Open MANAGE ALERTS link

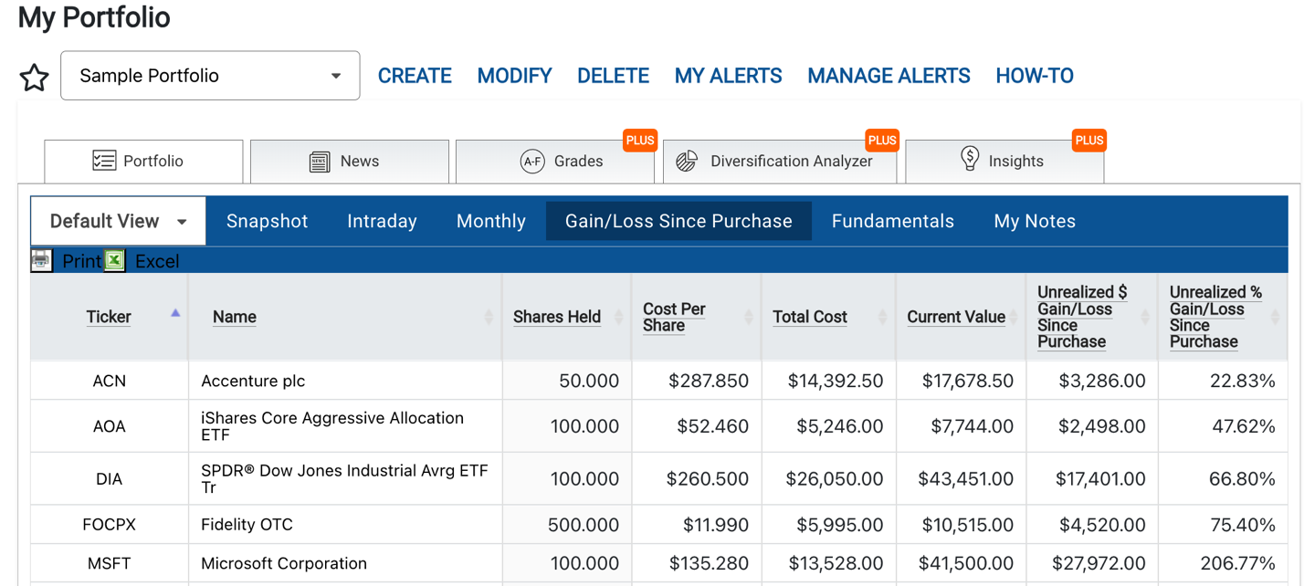click(x=889, y=76)
